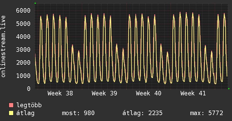The height and width of the screenshot is (121, 232).
Task: Click the 1000 y-axis value
Action: [23, 76]
